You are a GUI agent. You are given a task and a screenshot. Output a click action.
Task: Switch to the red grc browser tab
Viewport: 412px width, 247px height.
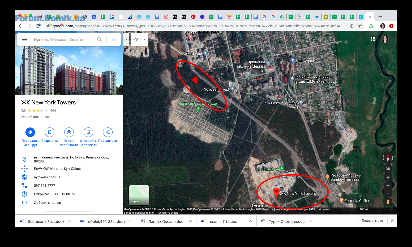coord(193,17)
